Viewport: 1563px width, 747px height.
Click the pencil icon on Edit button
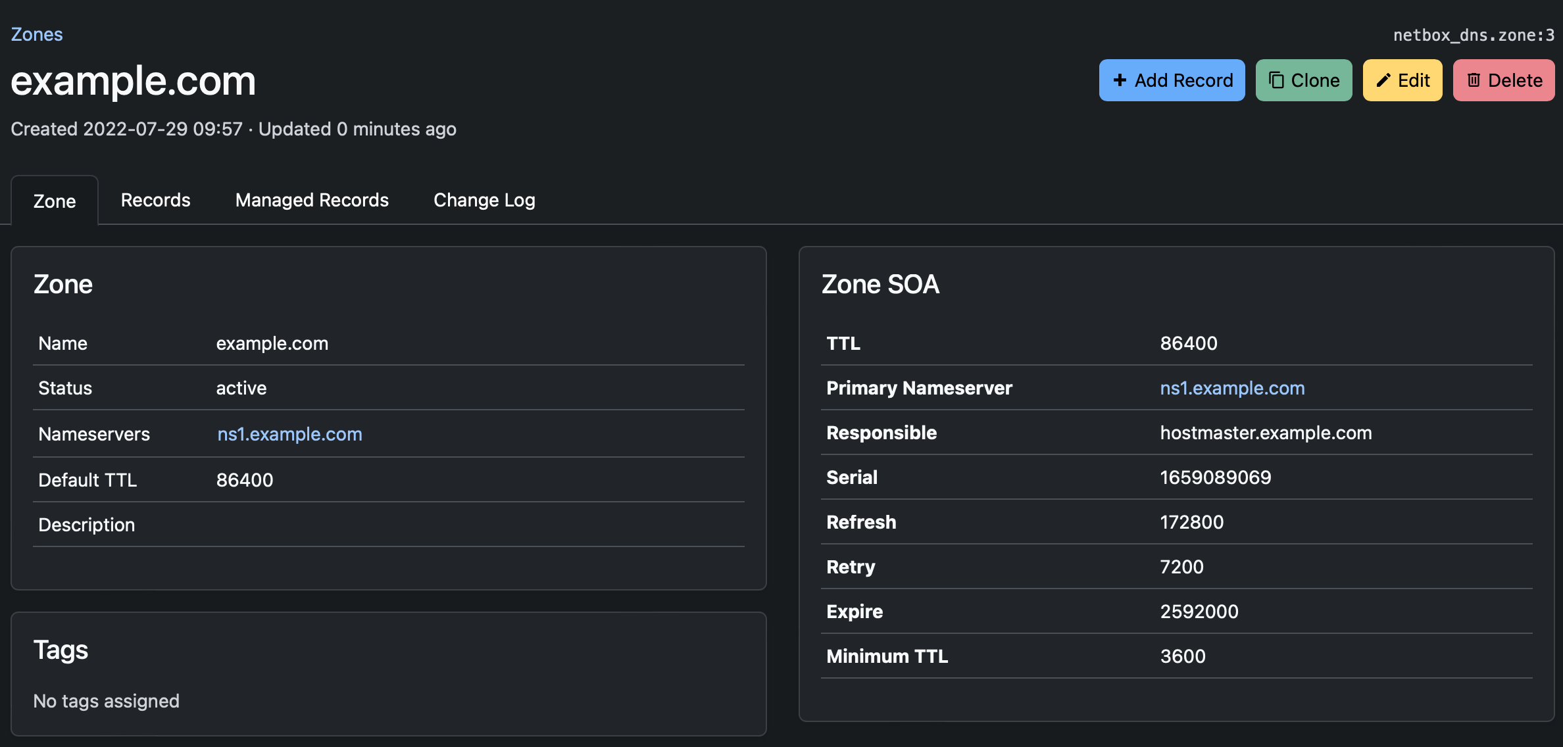pos(1383,80)
